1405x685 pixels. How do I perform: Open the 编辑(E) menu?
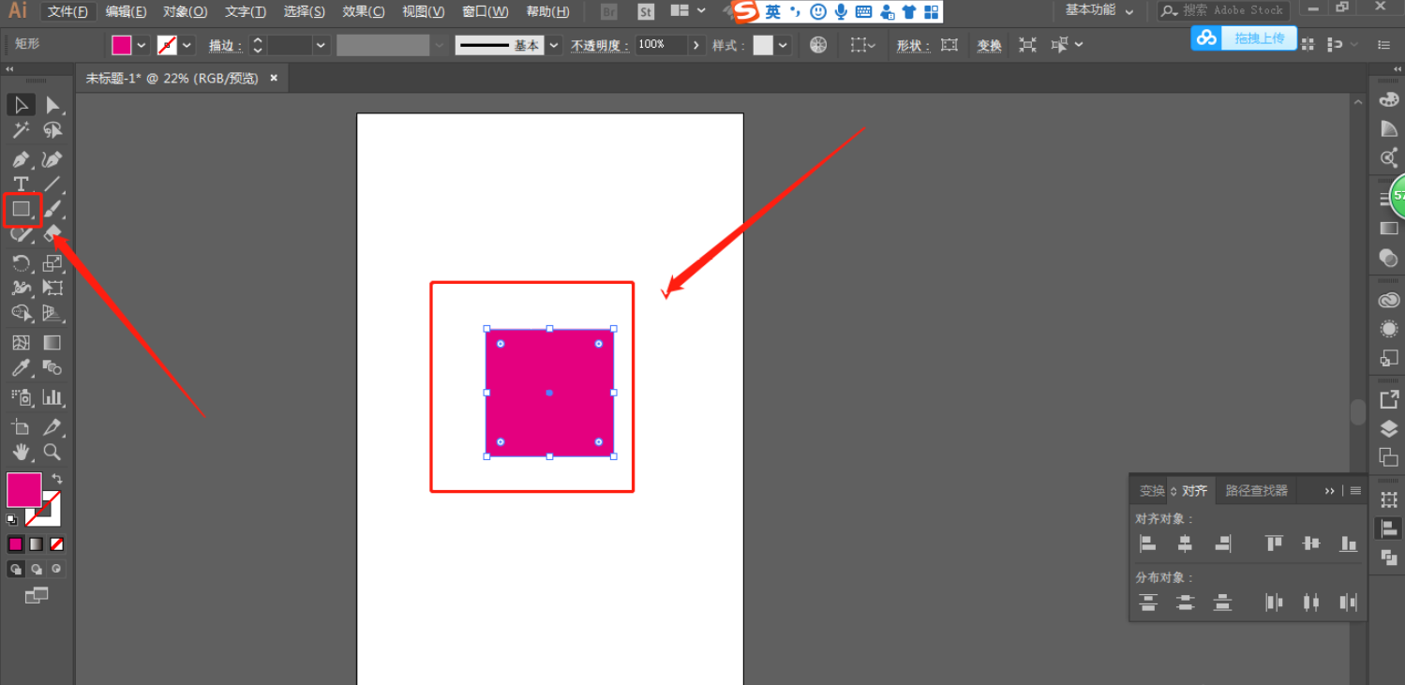coord(126,11)
